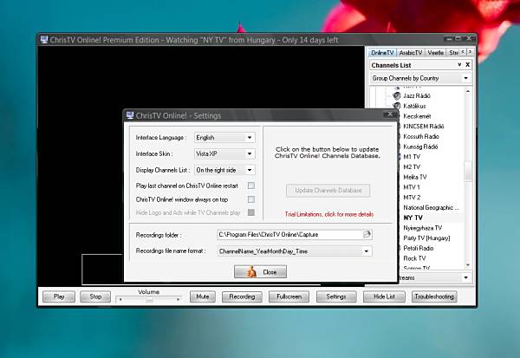The image size is (520, 358).
Task: Close the Settings dialog via title X
Action: [390, 114]
